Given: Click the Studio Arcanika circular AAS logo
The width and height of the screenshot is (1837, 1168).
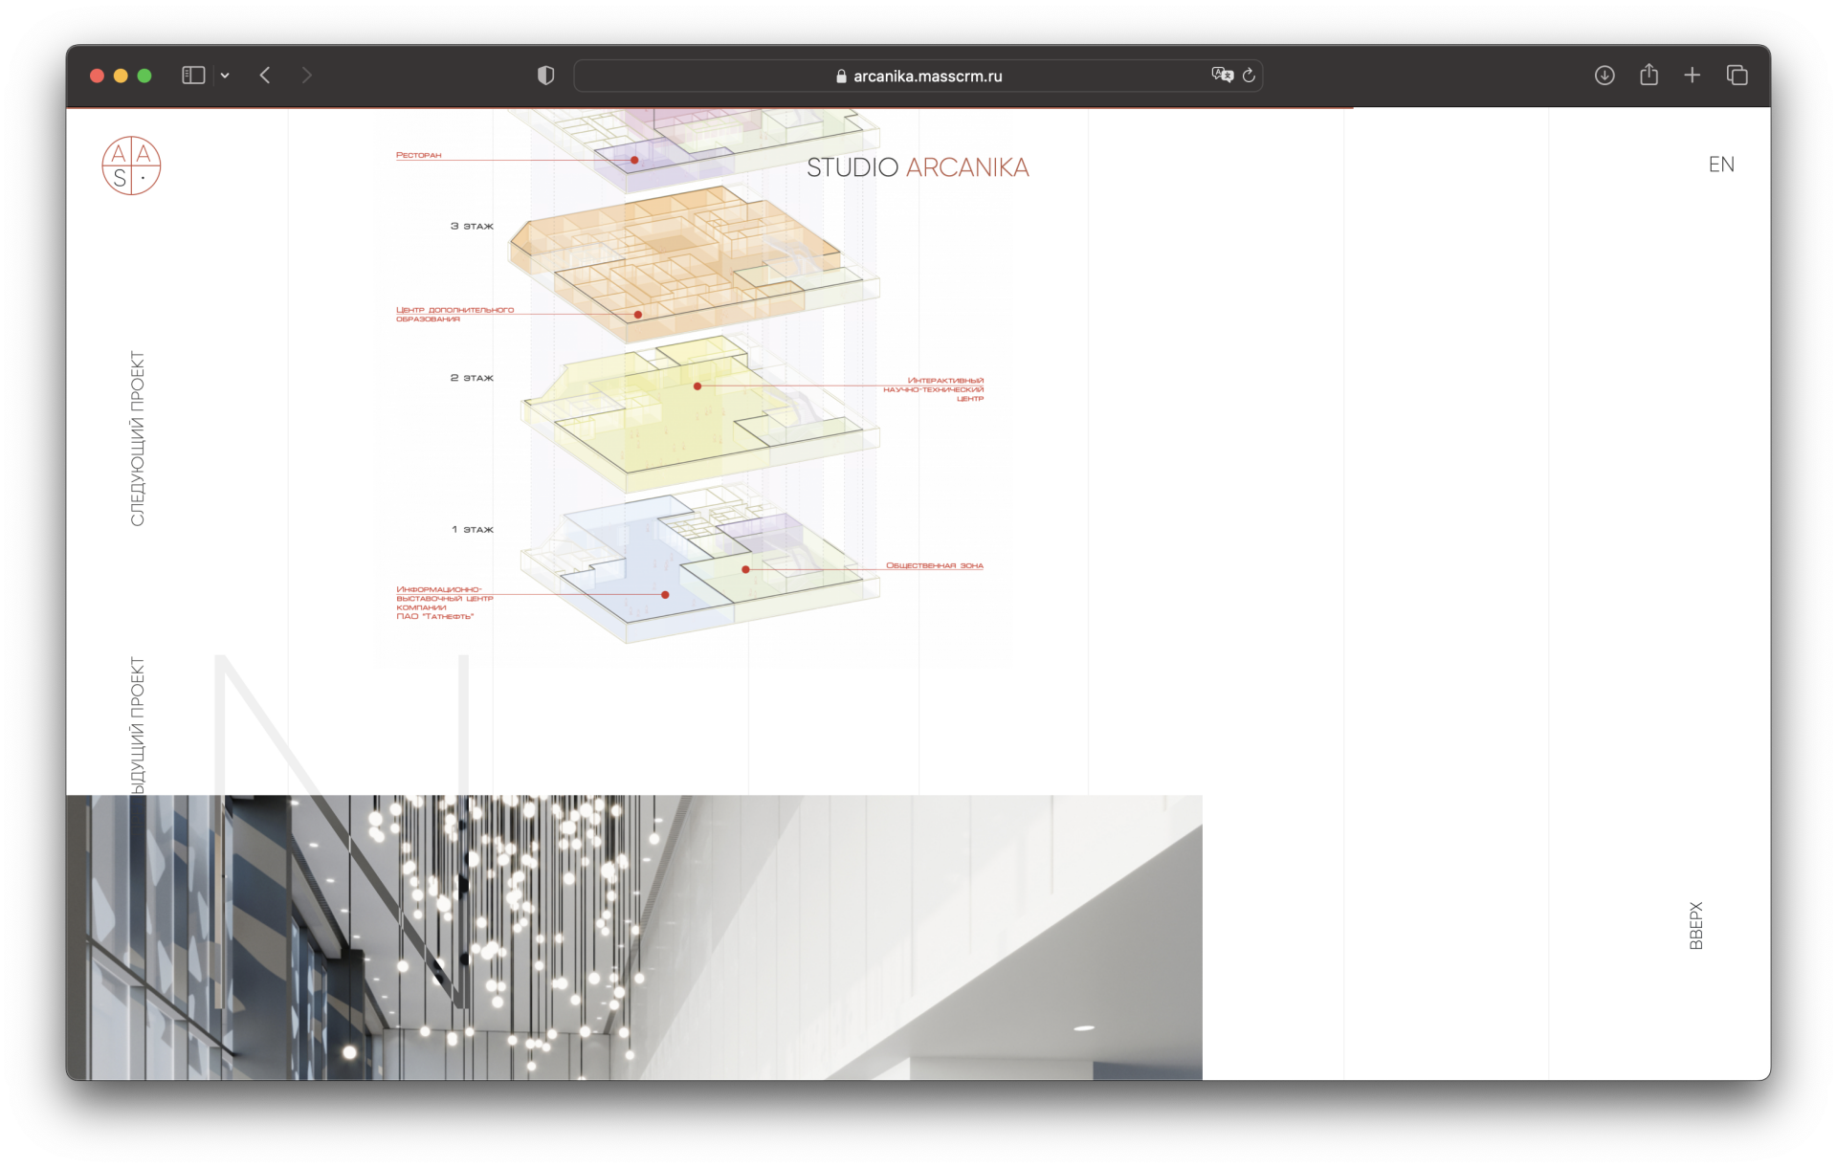Looking at the screenshot, I should point(131,165).
